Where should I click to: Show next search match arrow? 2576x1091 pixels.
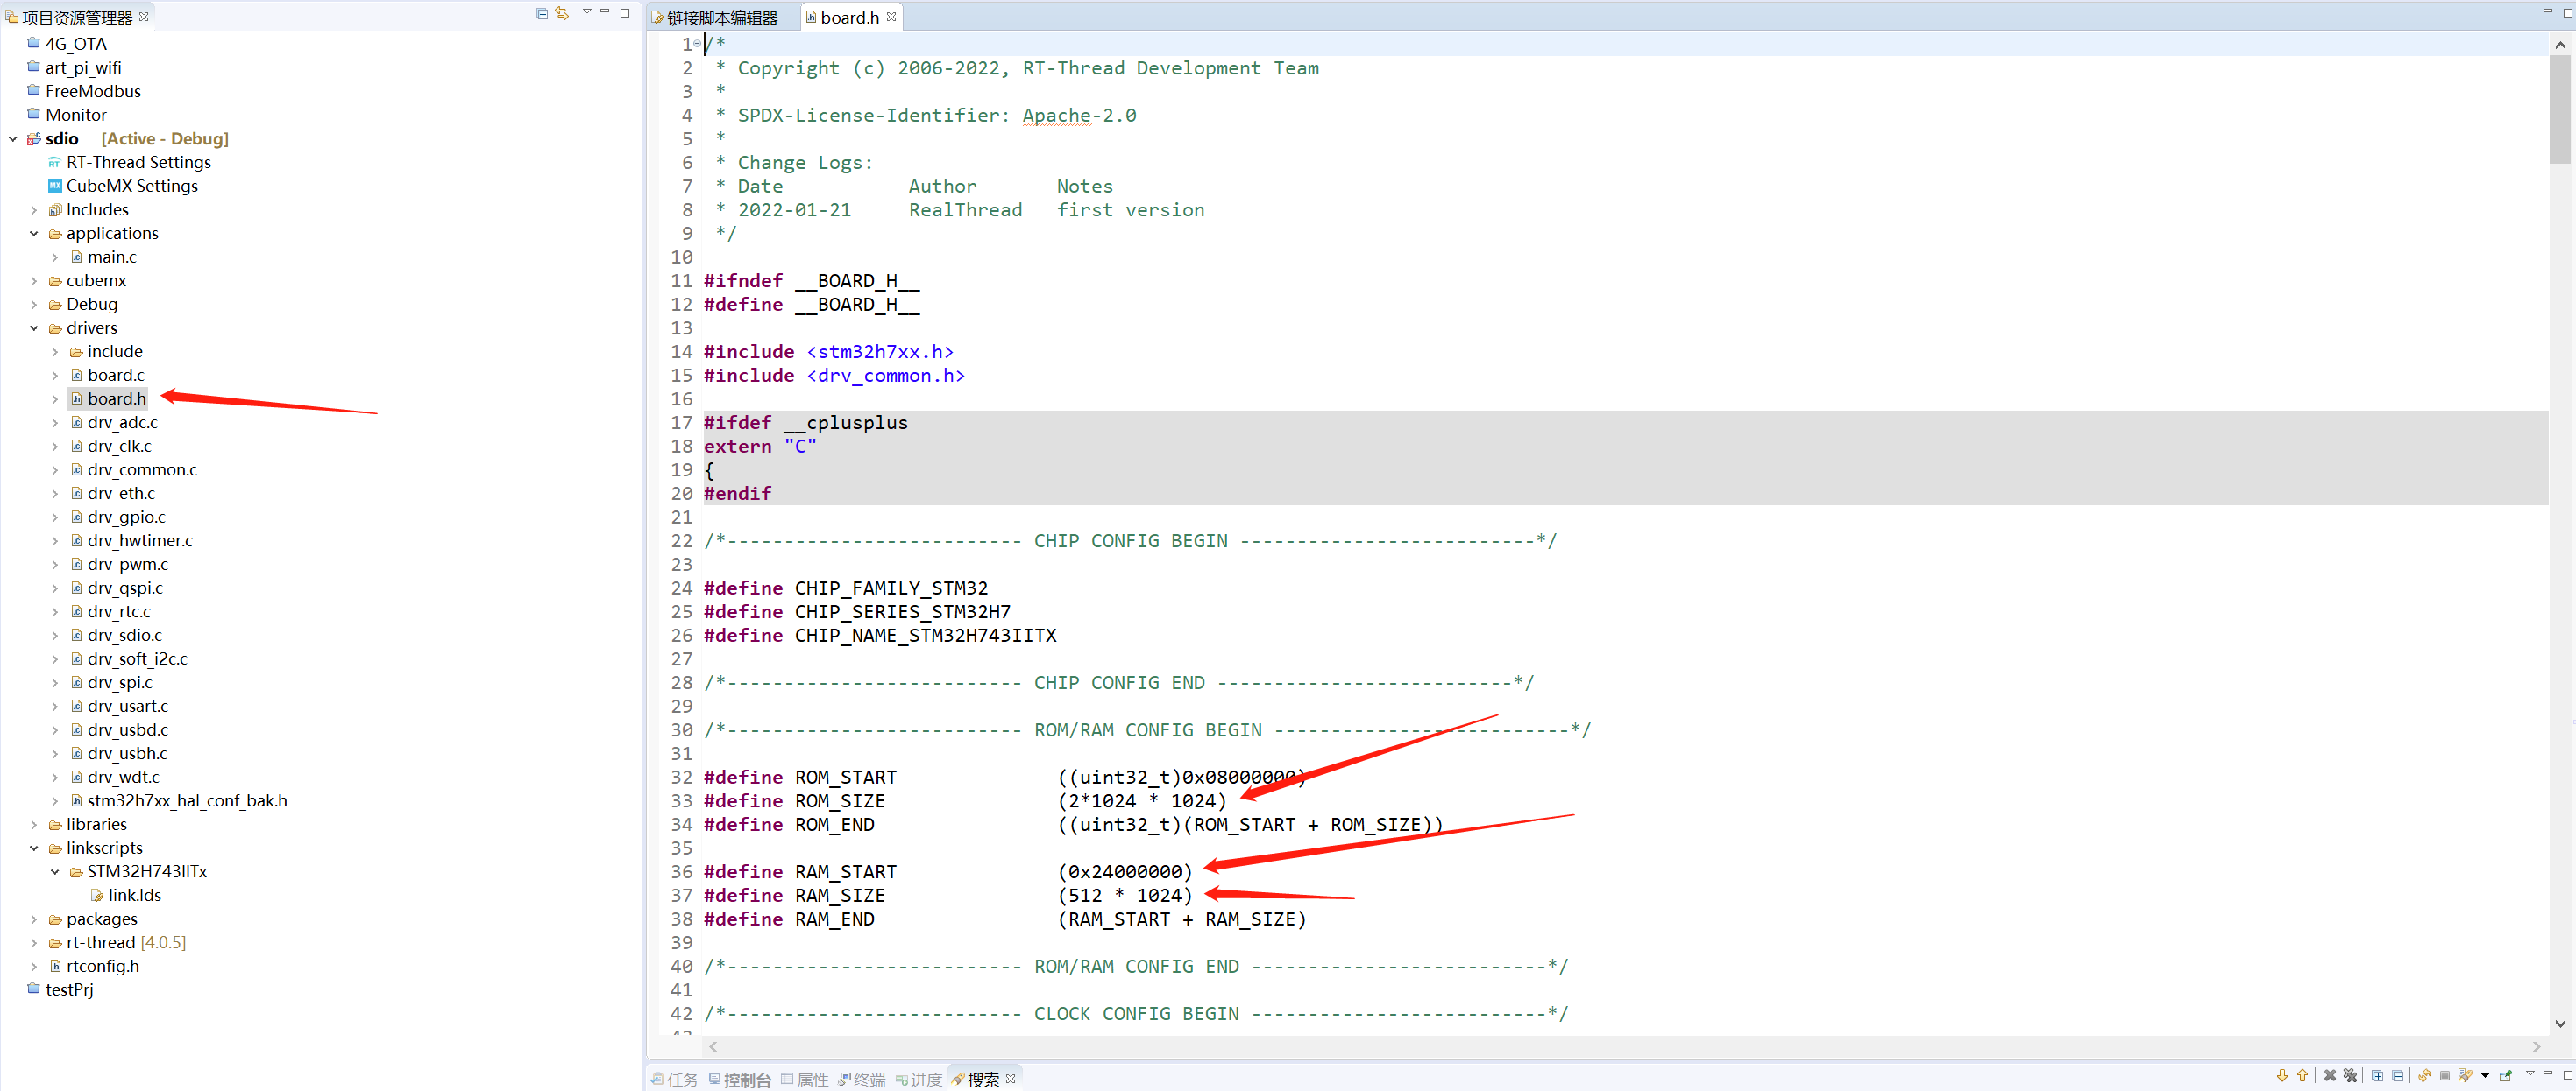(2283, 1076)
